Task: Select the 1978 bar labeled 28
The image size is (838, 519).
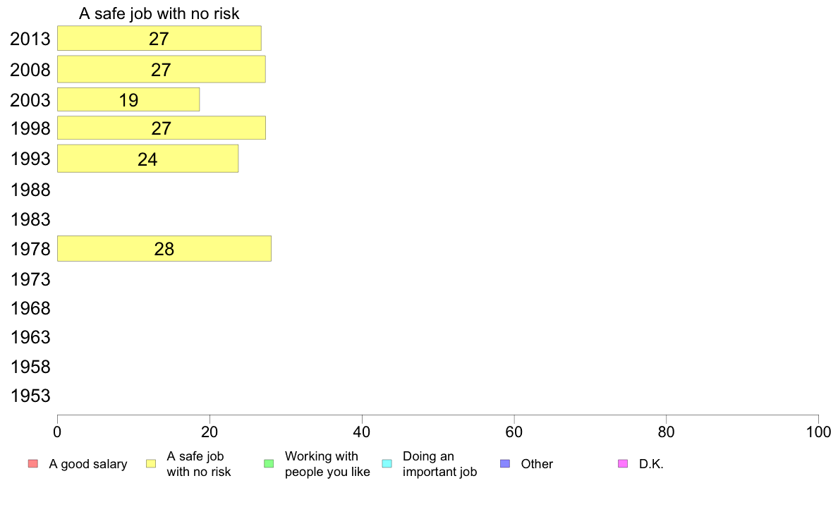Action: pyautogui.click(x=164, y=248)
